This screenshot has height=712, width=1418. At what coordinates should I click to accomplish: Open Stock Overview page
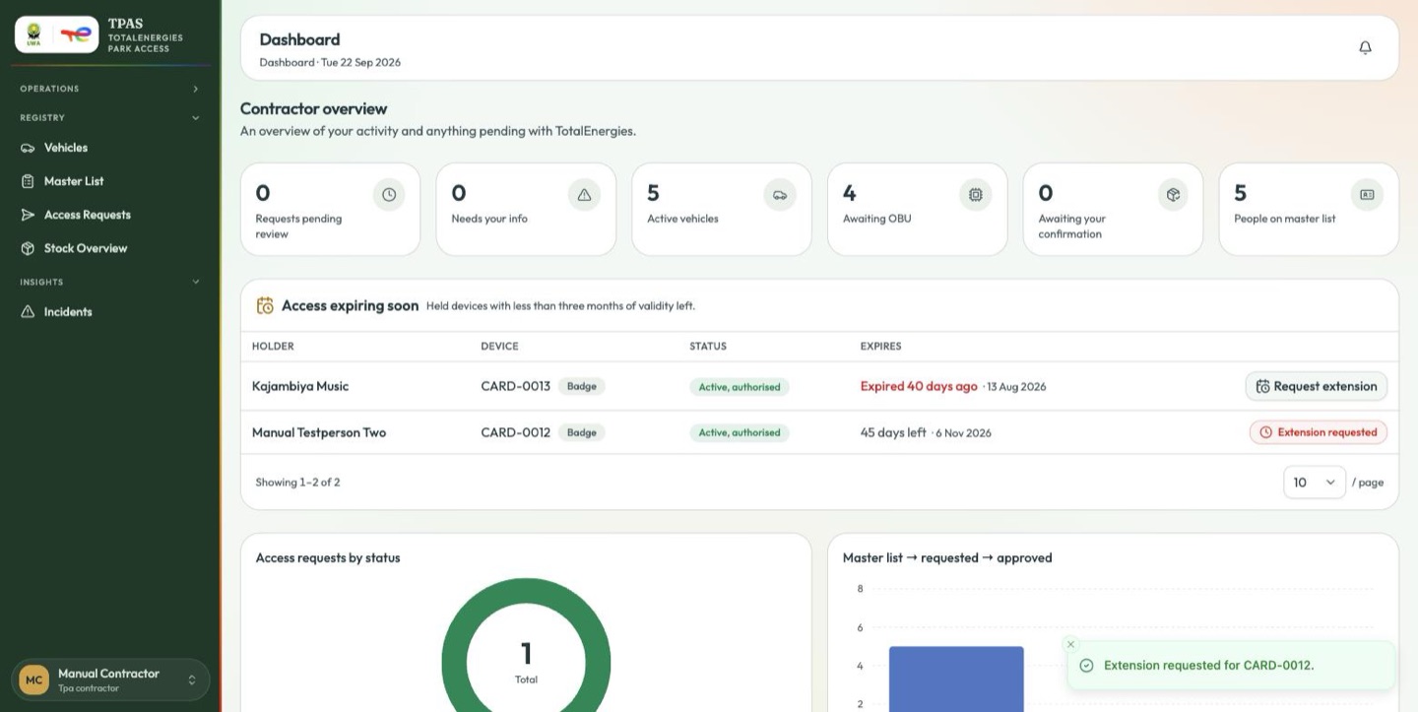[110, 248]
